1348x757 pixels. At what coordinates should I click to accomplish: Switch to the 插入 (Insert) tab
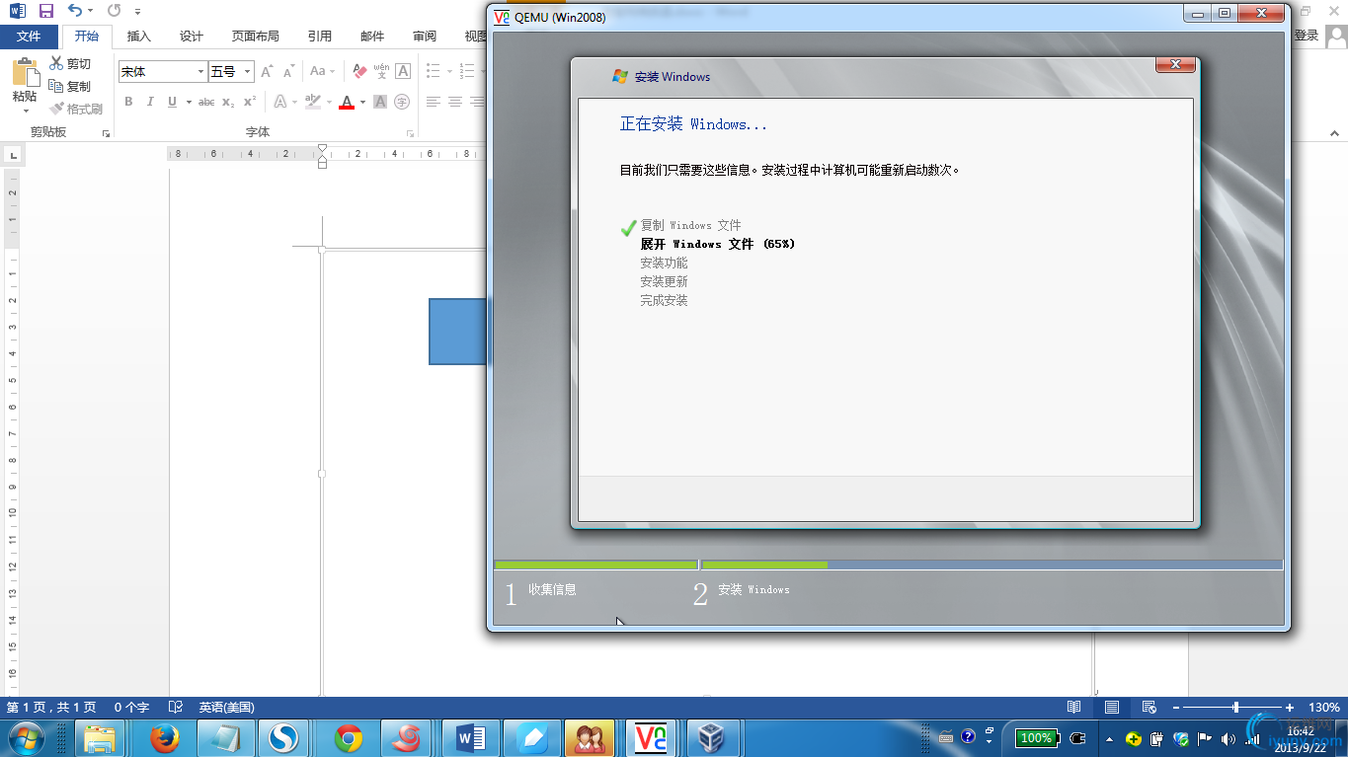[139, 36]
